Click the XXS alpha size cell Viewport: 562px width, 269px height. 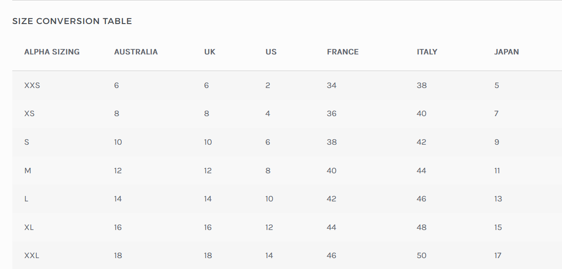tap(32, 85)
